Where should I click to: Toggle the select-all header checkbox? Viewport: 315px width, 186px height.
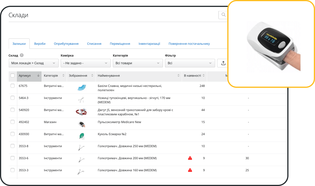tap(12, 76)
